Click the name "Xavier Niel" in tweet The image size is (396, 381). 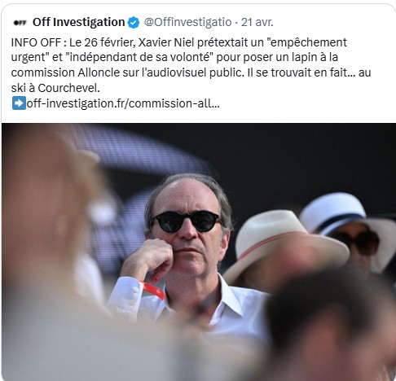tap(166, 42)
